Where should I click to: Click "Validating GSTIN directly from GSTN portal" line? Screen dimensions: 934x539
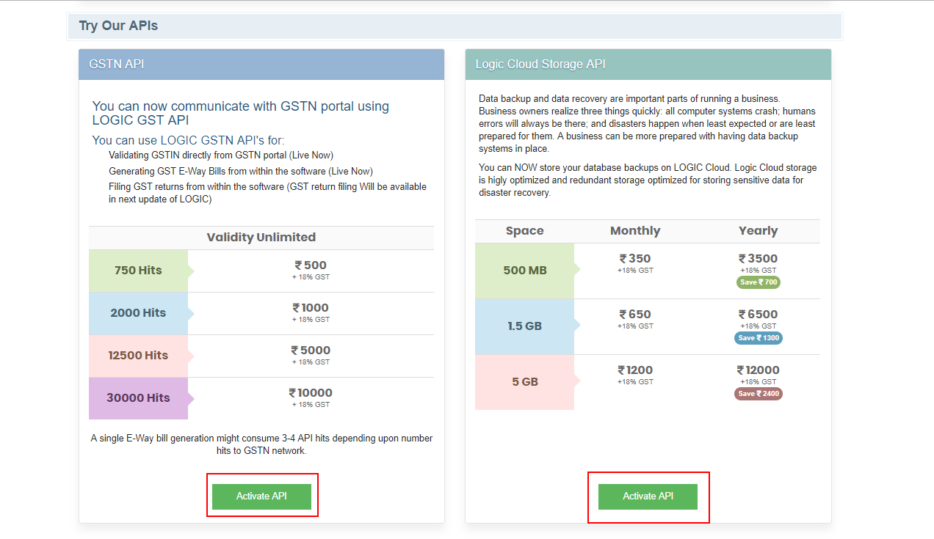[x=221, y=155]
